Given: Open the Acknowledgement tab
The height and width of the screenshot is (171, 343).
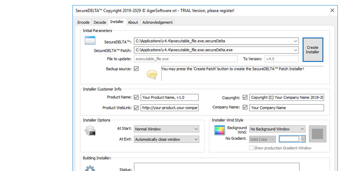Looking at the screenshot, I should coord(157,22).
